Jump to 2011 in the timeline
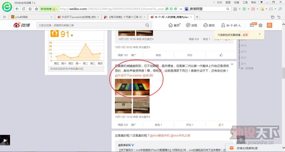285x152 pixels. (x=243, y=64)
